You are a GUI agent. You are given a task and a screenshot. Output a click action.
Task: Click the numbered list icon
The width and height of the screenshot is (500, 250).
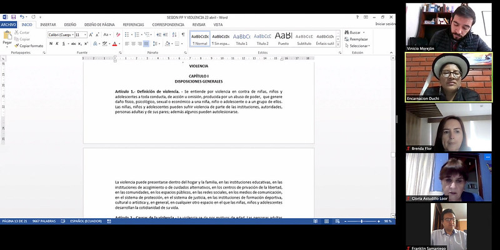tap(137, 34)
